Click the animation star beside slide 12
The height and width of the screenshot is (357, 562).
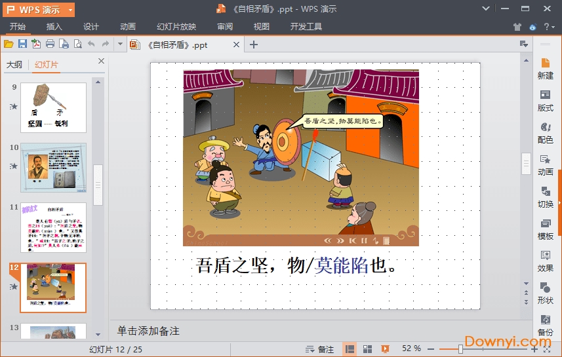pos(14,287)
